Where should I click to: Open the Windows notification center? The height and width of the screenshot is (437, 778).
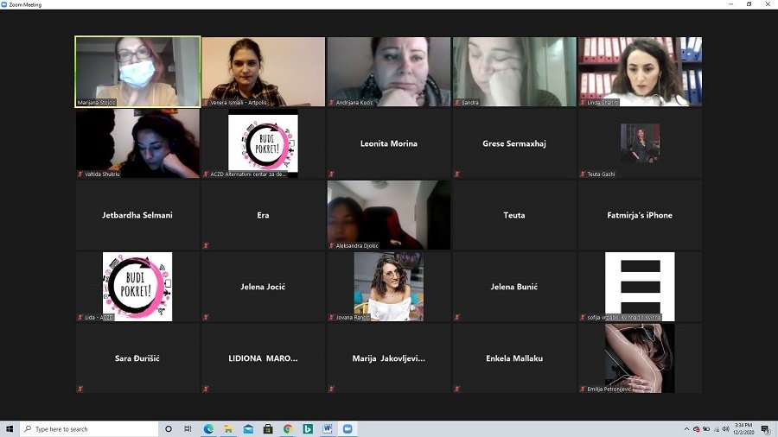click(x=765, y=429)
